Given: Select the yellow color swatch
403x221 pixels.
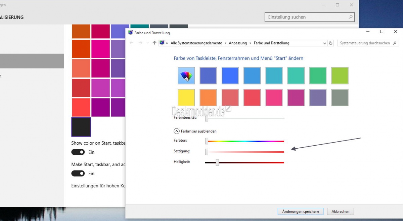Looking at the screenshot, I should coord(186,97).
